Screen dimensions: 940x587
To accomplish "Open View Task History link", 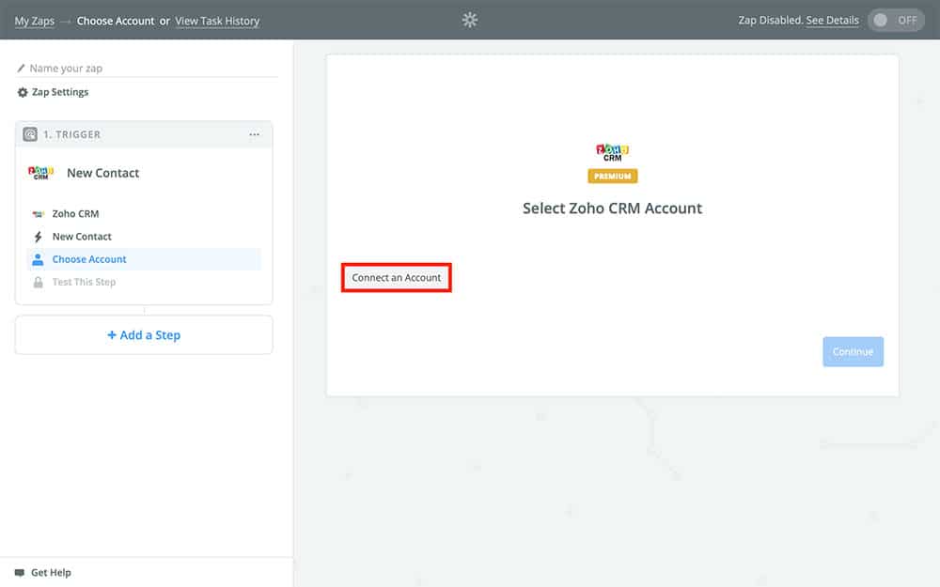I will point(217,21).
